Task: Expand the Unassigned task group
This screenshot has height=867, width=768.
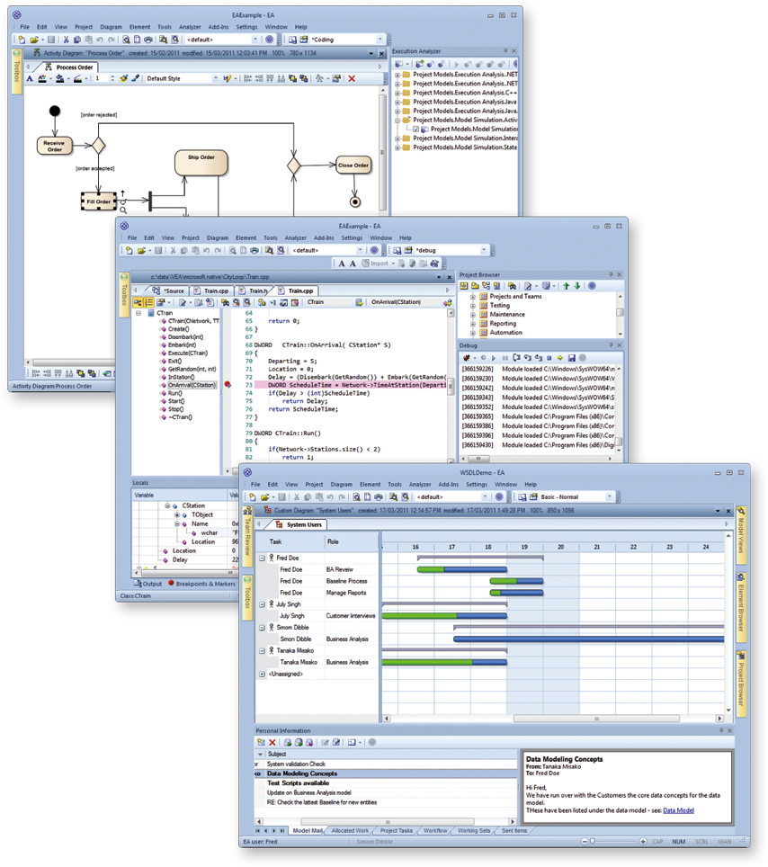Action: (x=263, y=674)
